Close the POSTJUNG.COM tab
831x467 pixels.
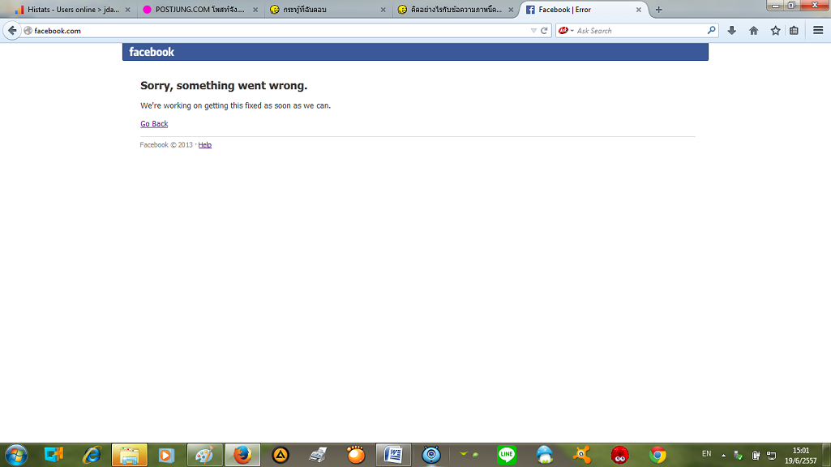point(255,10)
